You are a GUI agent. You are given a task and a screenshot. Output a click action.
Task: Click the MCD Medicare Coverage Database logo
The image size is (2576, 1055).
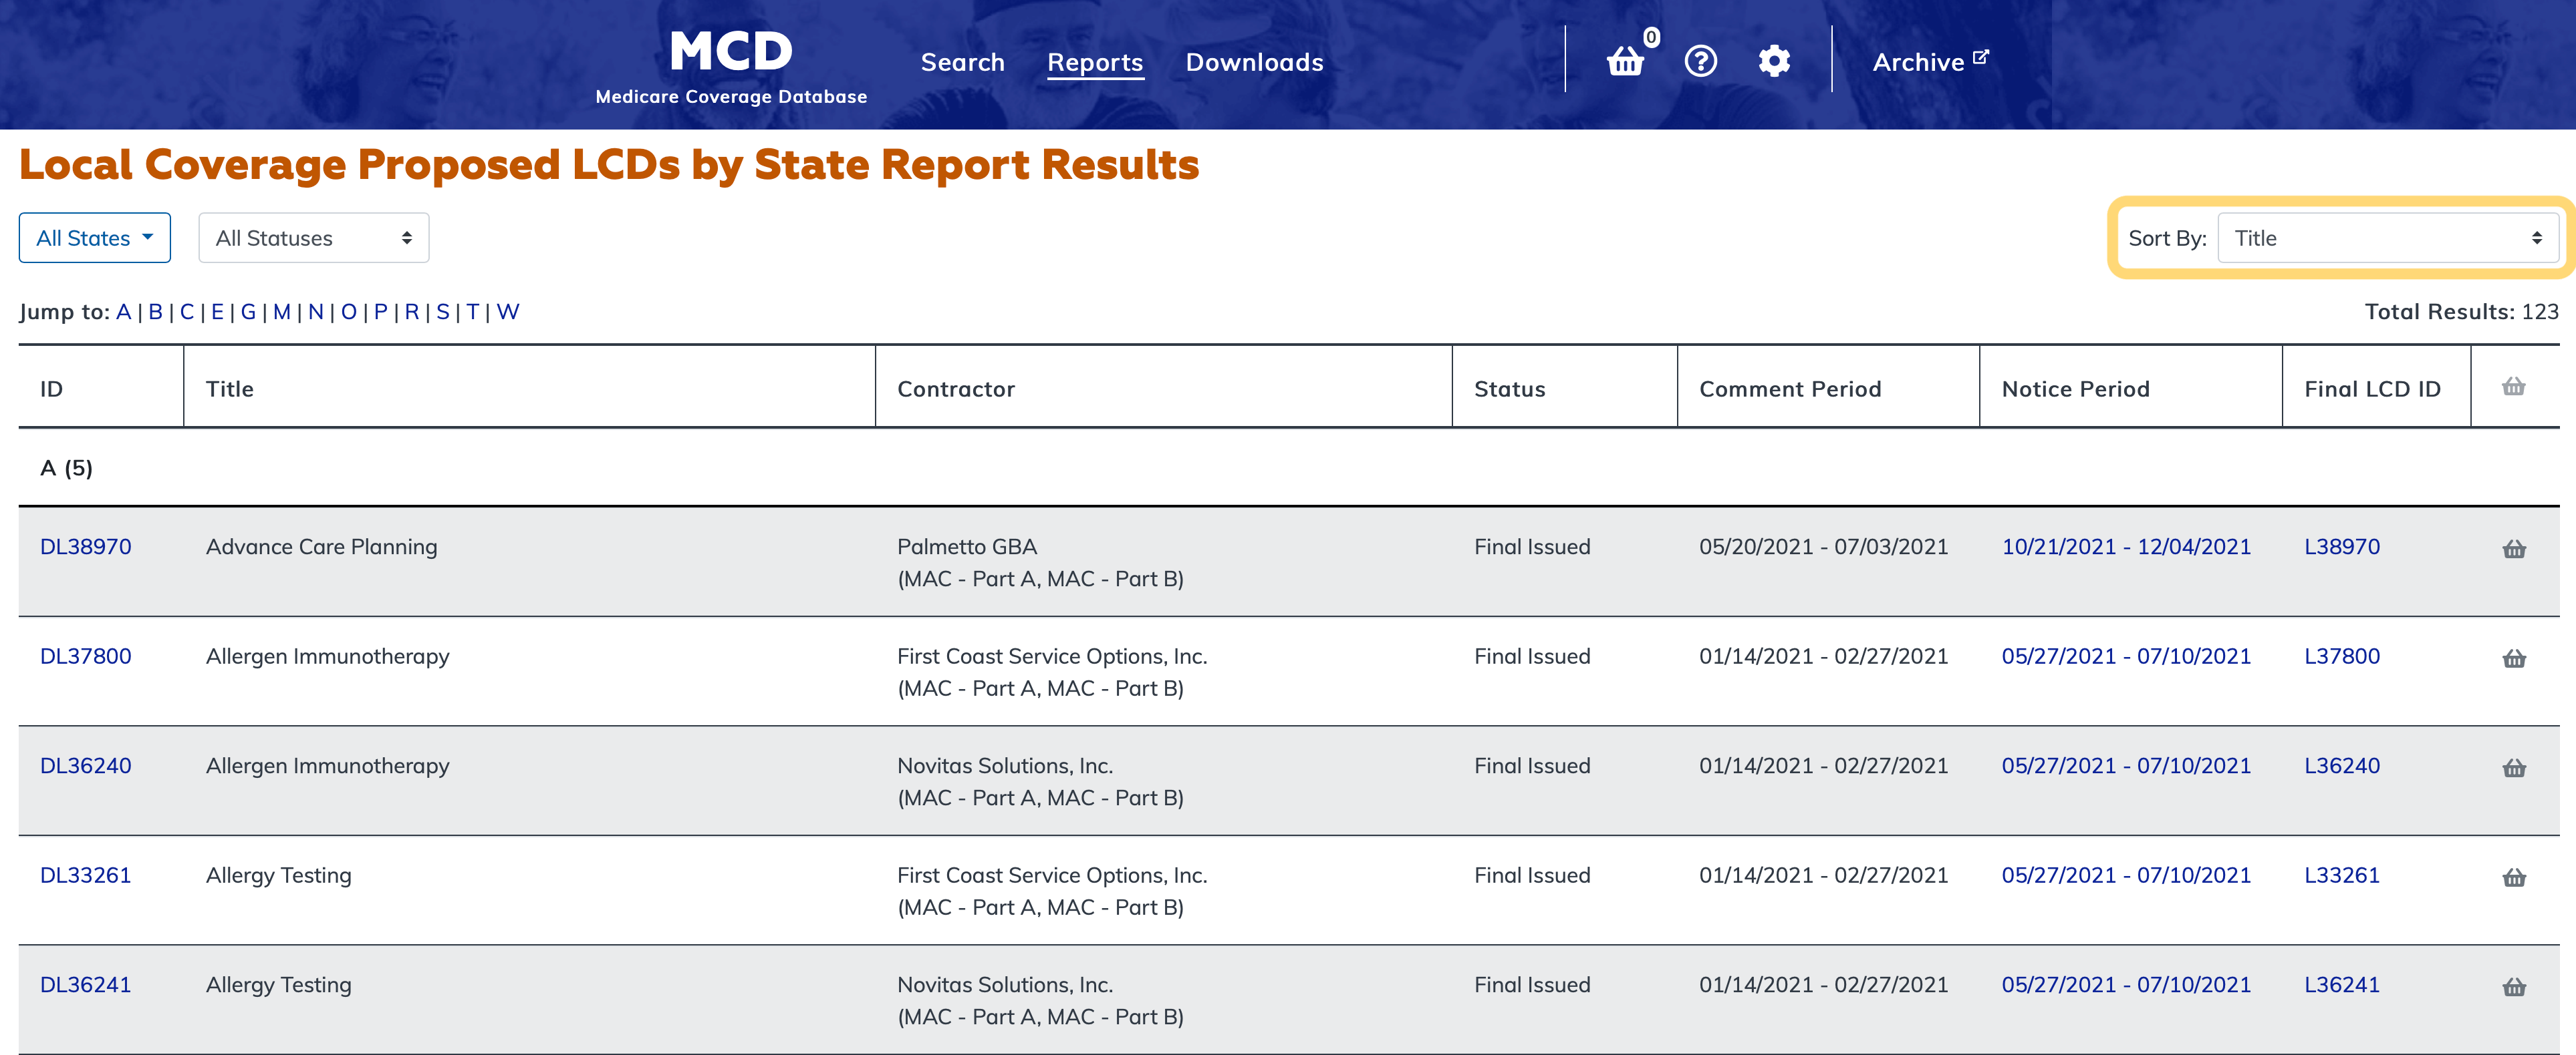coord(731,66)
